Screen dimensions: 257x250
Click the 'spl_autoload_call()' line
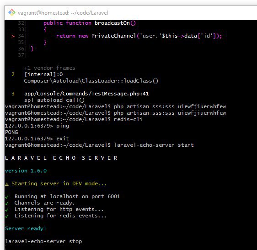pos(54,100)
